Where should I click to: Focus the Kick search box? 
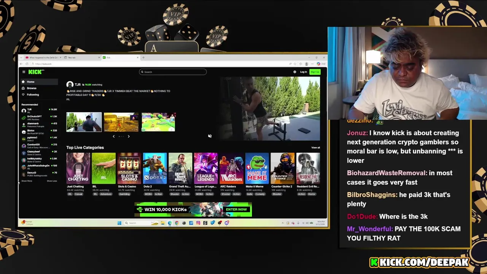(x=173, y=72)
